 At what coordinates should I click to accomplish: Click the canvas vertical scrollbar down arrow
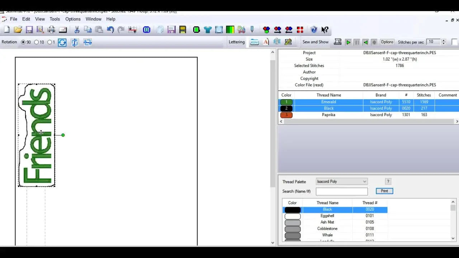[273, 243]
